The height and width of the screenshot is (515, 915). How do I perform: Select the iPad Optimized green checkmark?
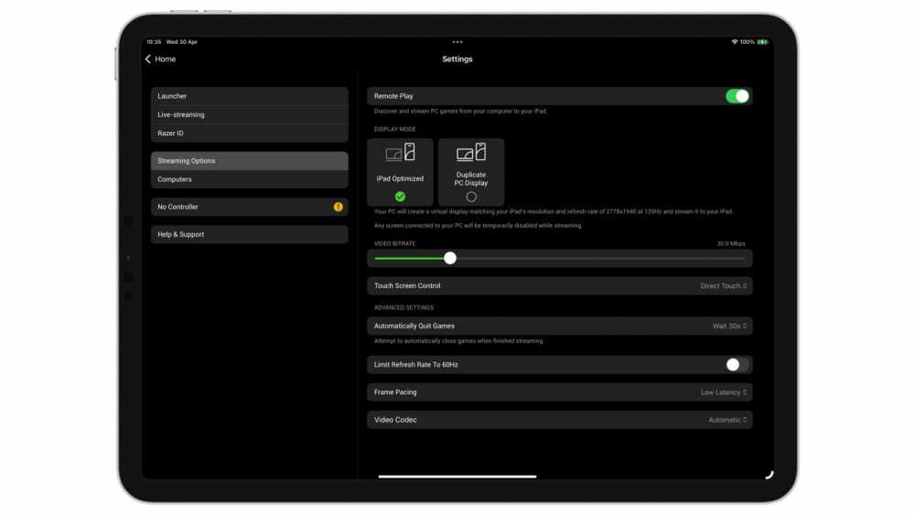pyautogui.click(x=401, y=197)
